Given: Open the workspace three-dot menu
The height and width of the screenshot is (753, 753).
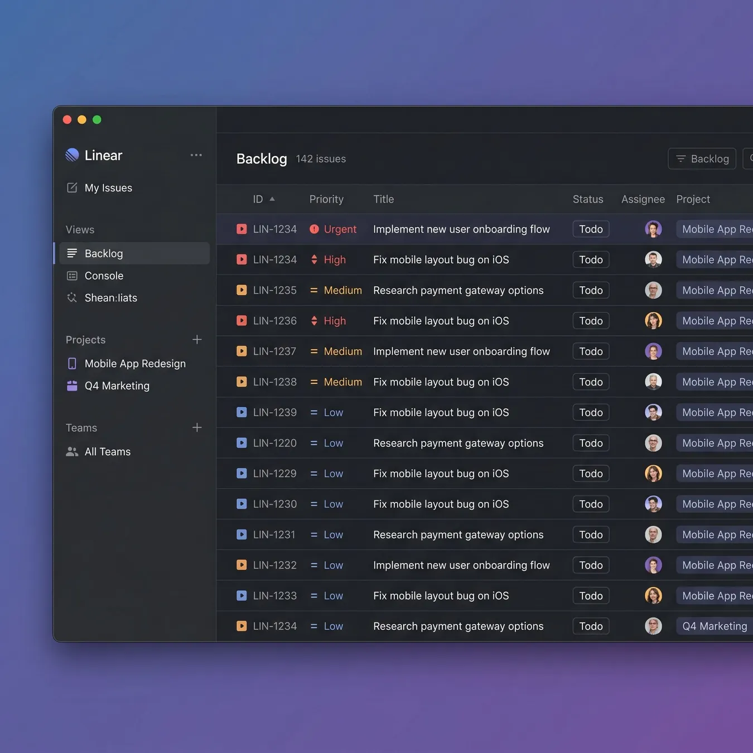Looking at the screenshot, I should point(196,155).
